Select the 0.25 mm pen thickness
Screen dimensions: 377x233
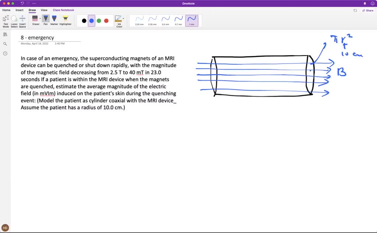click(x=140, y=20)
